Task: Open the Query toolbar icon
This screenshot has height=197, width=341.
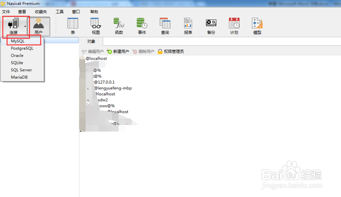Action: pyautogui.click(x=165, y=26)
